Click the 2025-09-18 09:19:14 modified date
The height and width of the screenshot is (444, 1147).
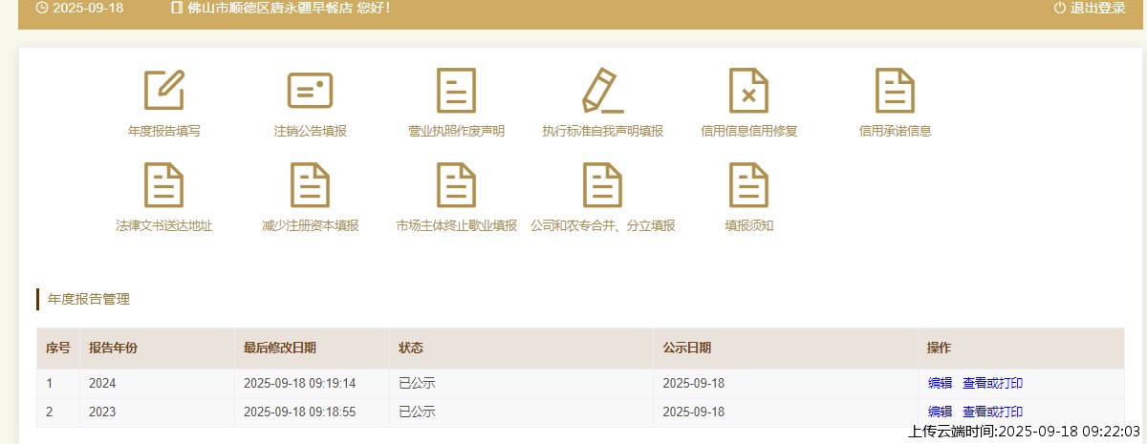(x=300, y=384)
